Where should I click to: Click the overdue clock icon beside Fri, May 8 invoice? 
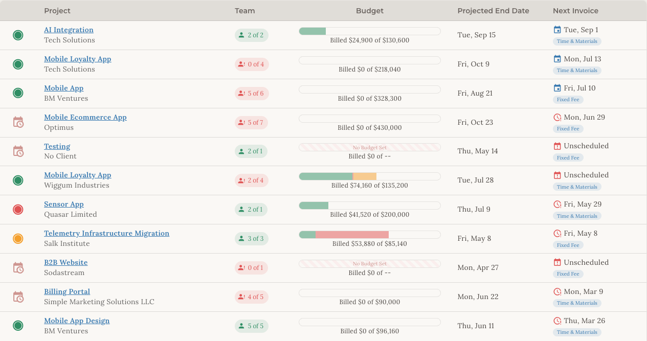click(557, 234)
